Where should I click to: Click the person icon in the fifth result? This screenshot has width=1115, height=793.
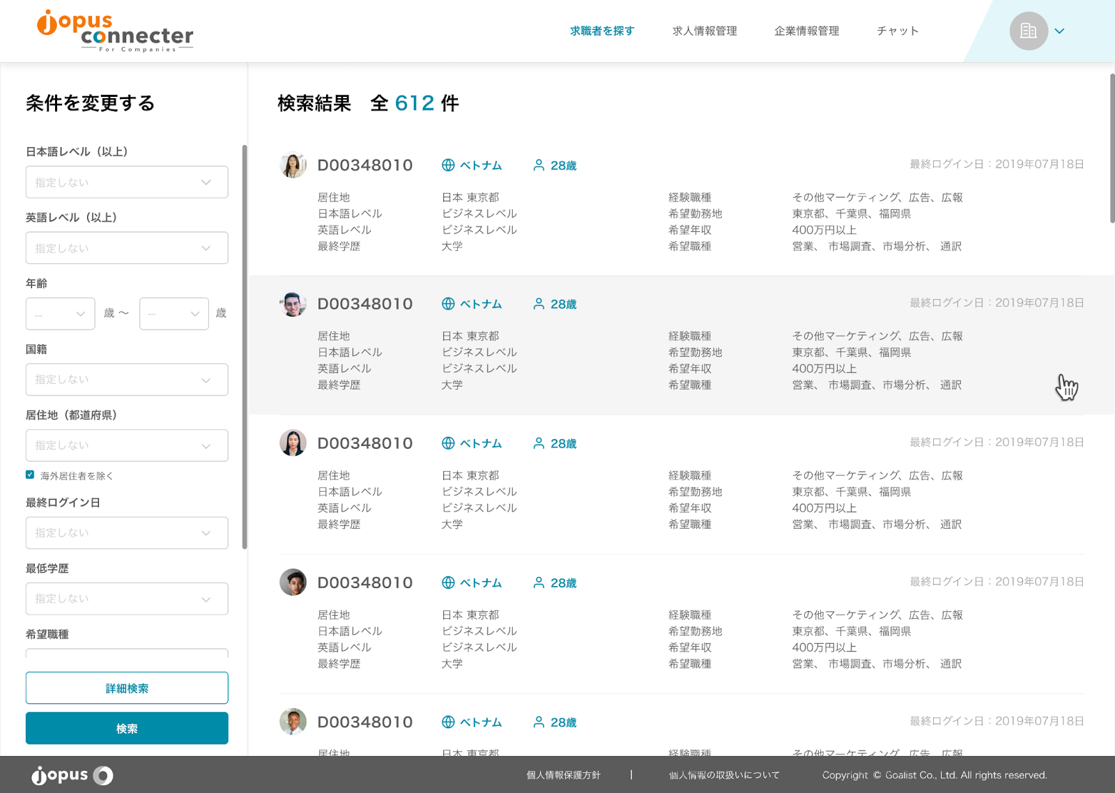[539, 722]
